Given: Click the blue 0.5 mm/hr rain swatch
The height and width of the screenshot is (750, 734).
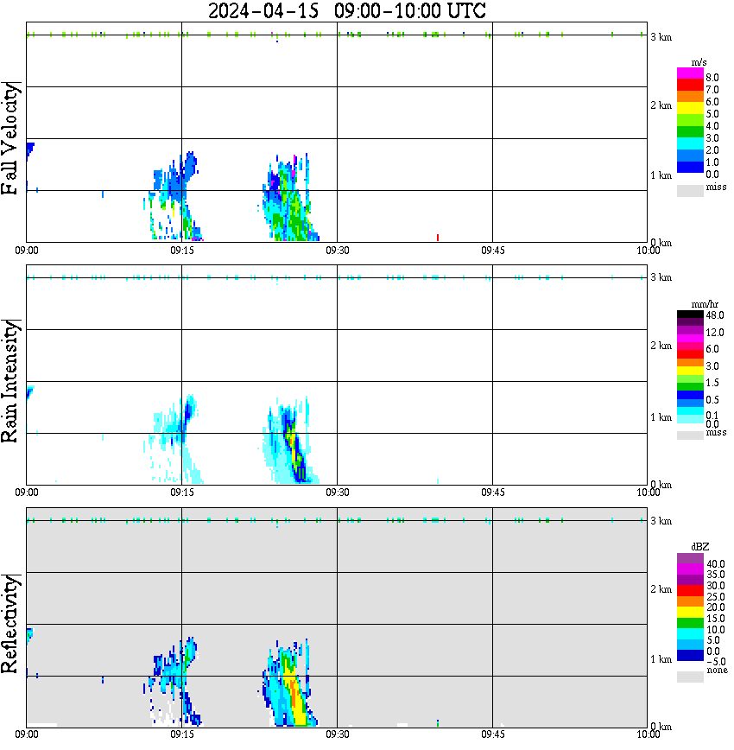Looking at the screenshot, I should (x=690, y=395).
